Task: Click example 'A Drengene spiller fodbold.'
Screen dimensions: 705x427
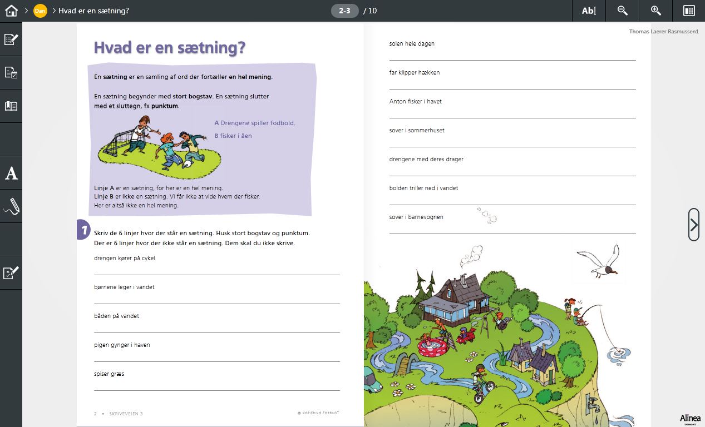Action: (255, 123)
